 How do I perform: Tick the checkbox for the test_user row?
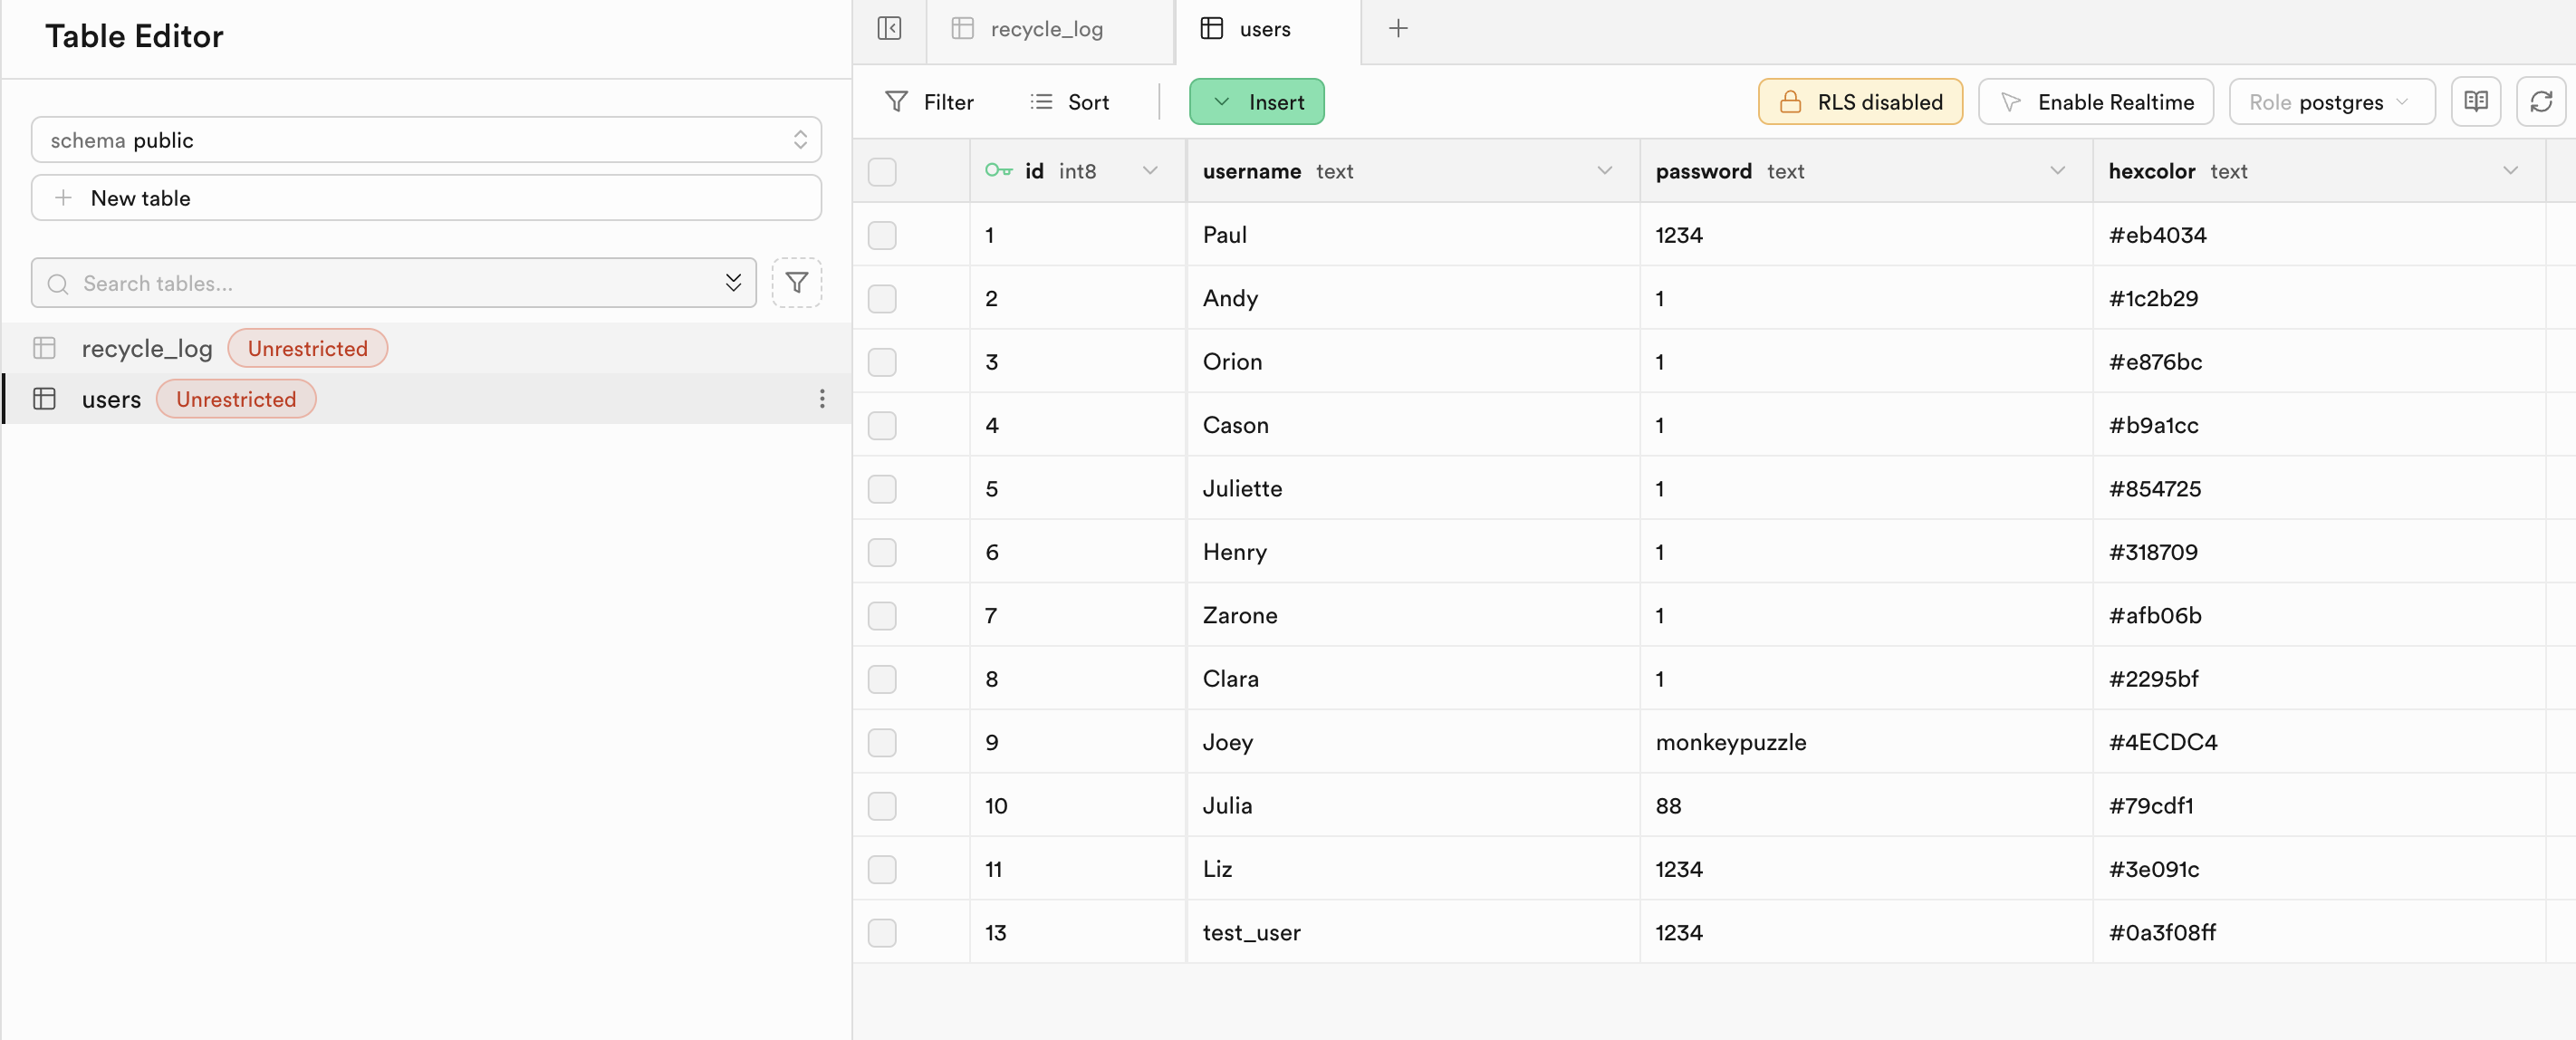tap(882, 932)
